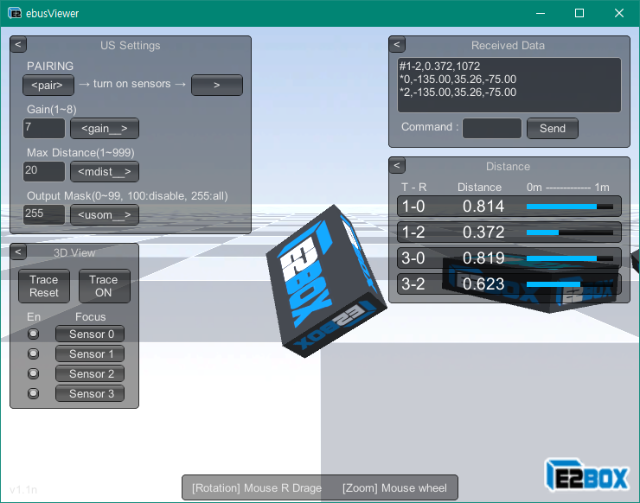
Task: Collapse the 3D View panel
Action: tap(18, 251)
